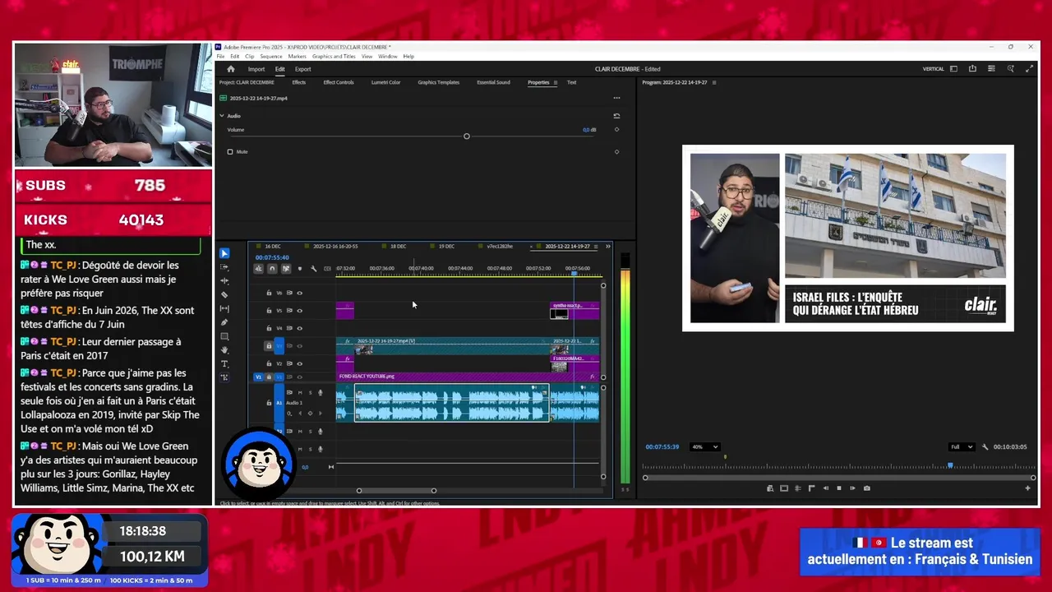Switch to the Lumetri Color tab

point(385,82)
